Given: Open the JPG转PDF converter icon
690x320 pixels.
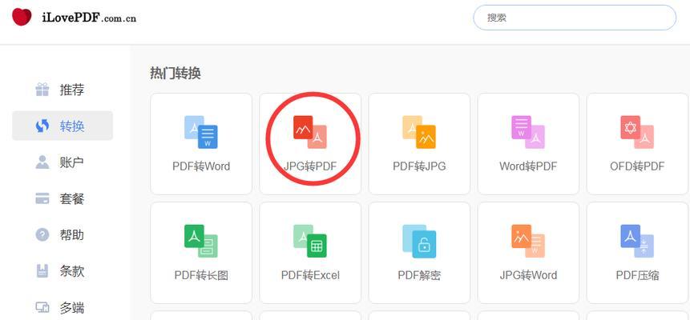Looking at the screenshot, I should point(310,132).
